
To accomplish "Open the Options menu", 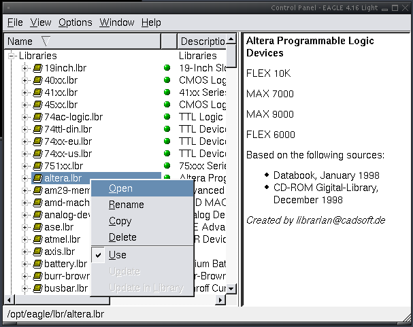I will pyautogui.click(x=76, y=22).
